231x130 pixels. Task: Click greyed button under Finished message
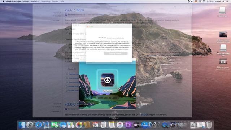(115, 53)
